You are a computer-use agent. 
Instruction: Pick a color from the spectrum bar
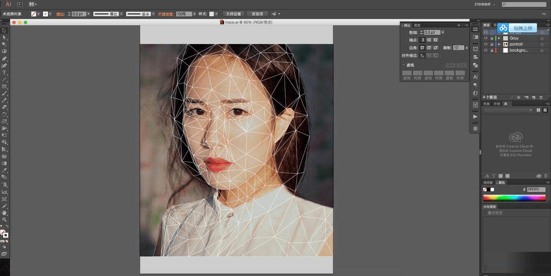pyautogui.click(x=514, y=198)
